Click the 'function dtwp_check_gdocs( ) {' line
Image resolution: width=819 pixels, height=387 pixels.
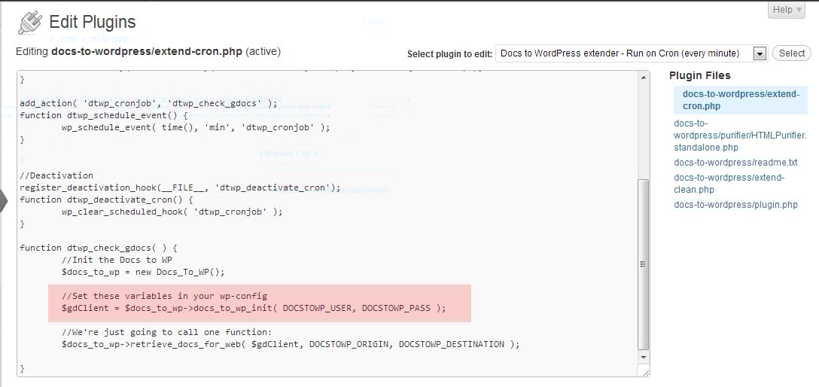99,248
